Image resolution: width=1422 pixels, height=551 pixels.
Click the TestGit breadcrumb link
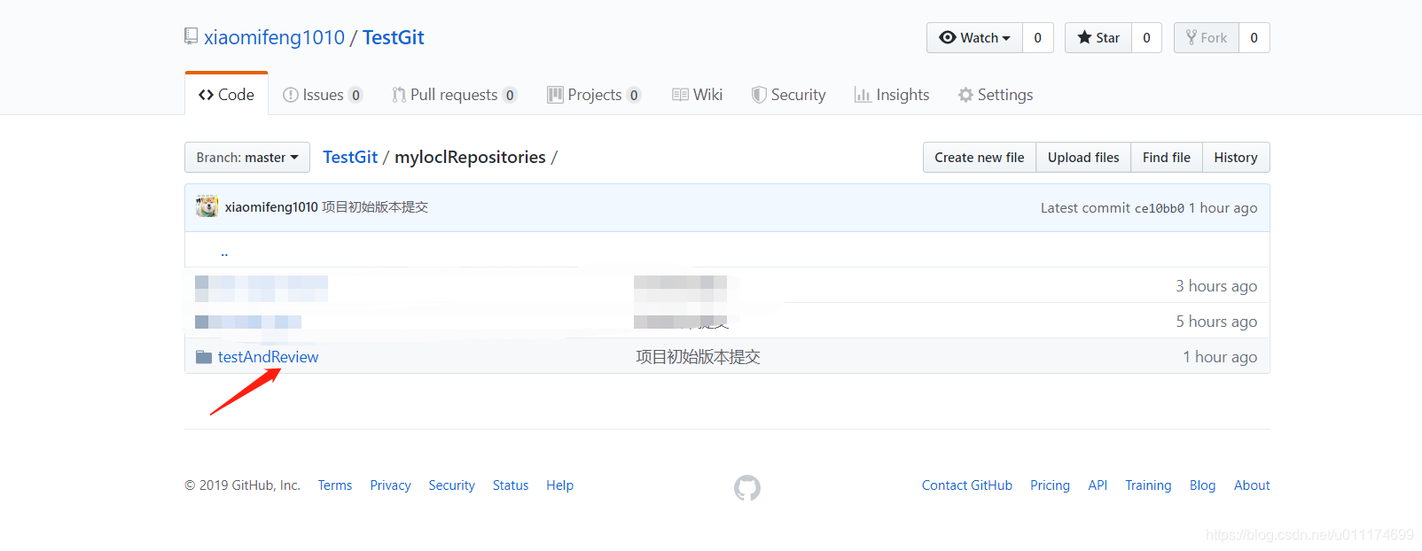[350, 157]
